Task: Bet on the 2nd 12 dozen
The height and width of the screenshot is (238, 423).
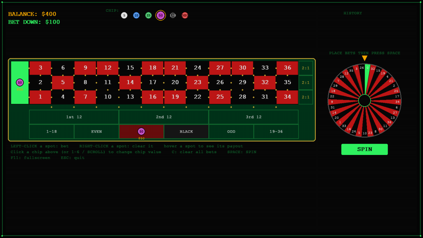Action: (x=164, y=117)
